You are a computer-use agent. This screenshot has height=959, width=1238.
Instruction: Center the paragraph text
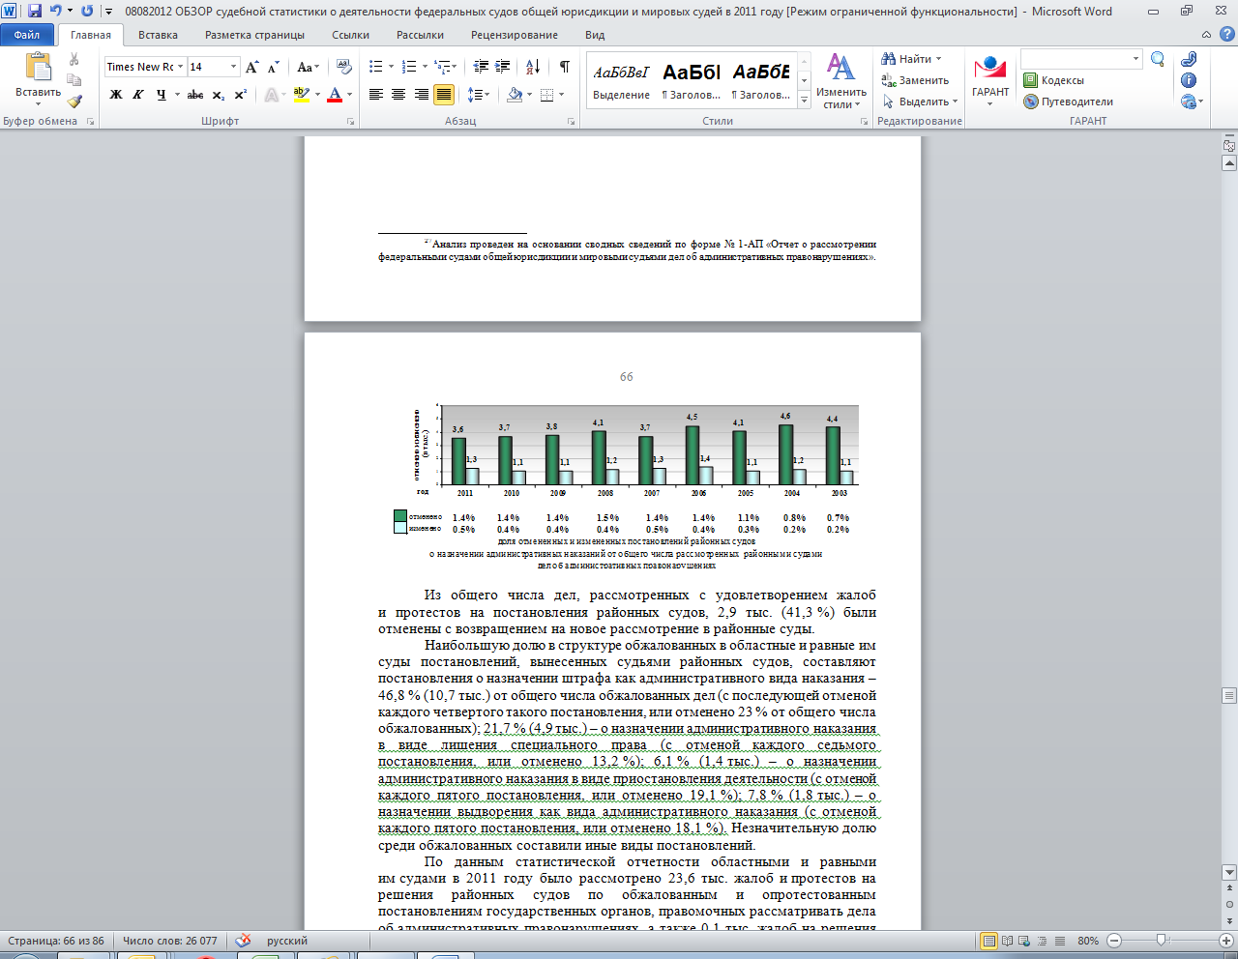pyautogui.click(x=399, y=95)
